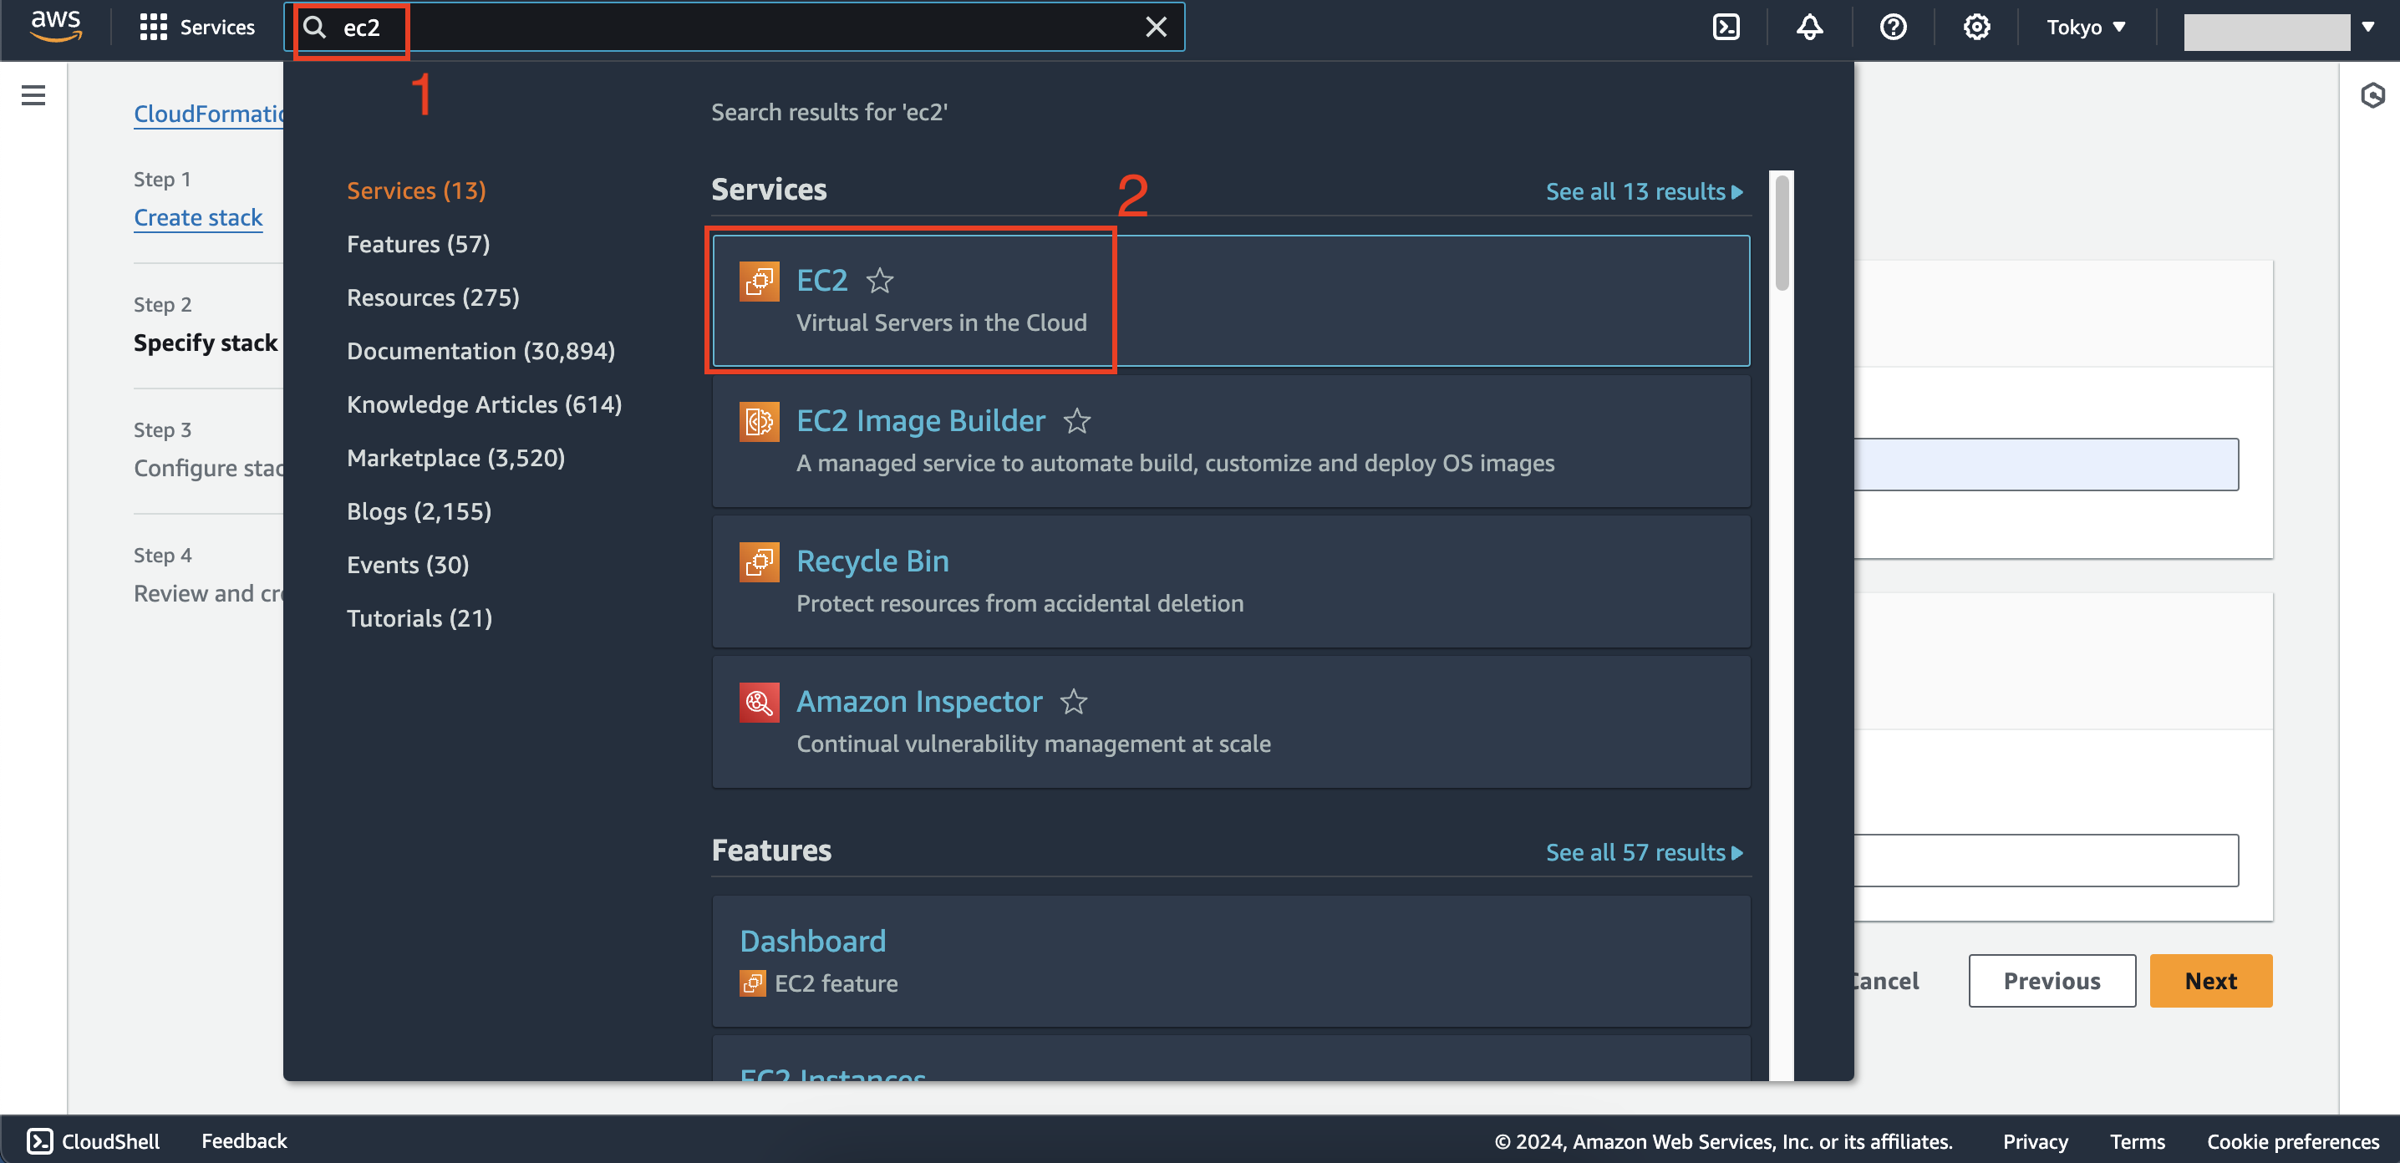This screenshot has width=2400, height=1163.
Task: Open the CloudFormation breadcrumb link
Action: (x=209, y=114)
